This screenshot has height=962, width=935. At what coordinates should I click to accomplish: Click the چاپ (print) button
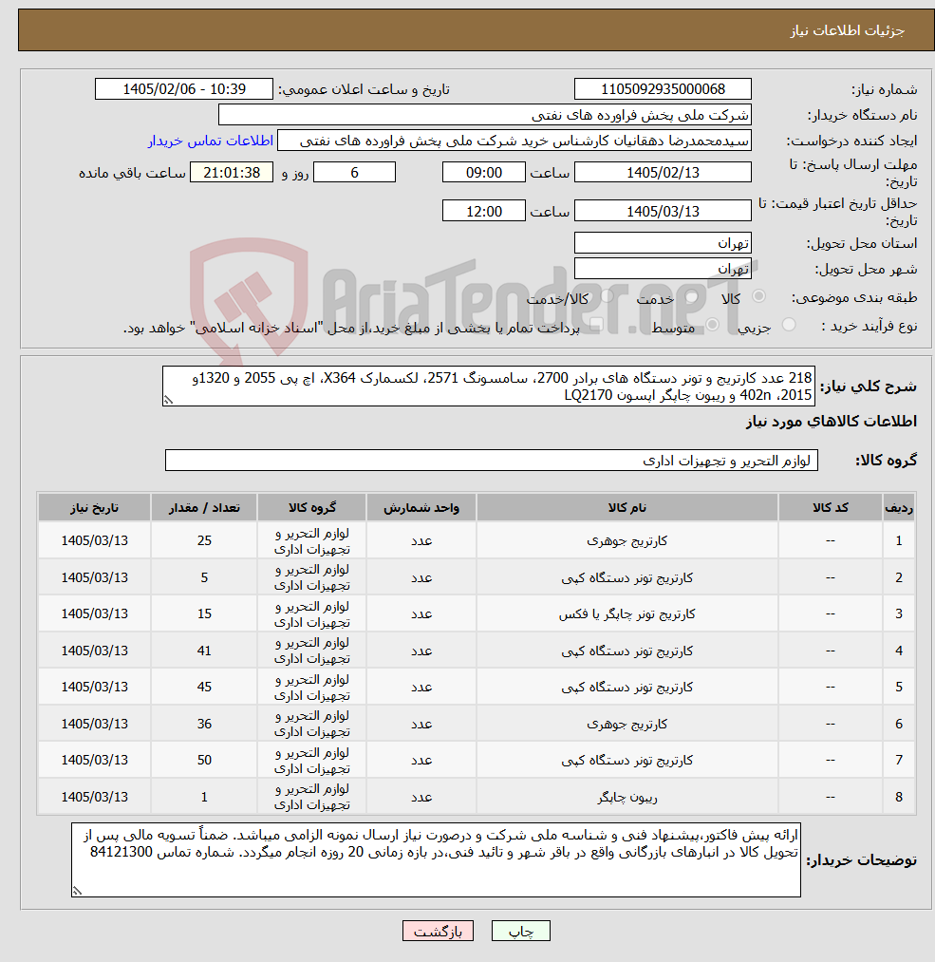tap(520, 931)
